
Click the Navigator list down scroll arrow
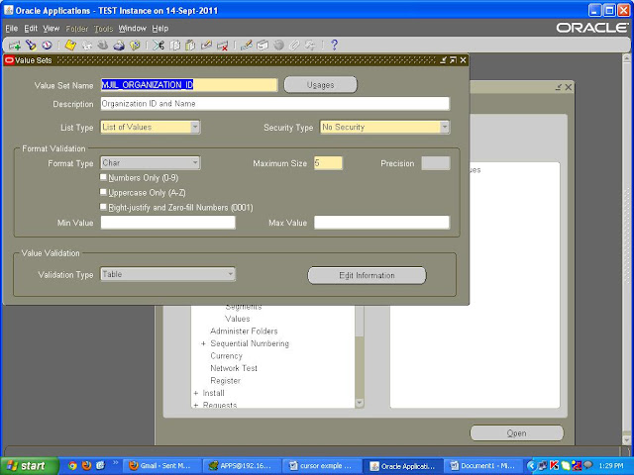click(x=359, y=403)
